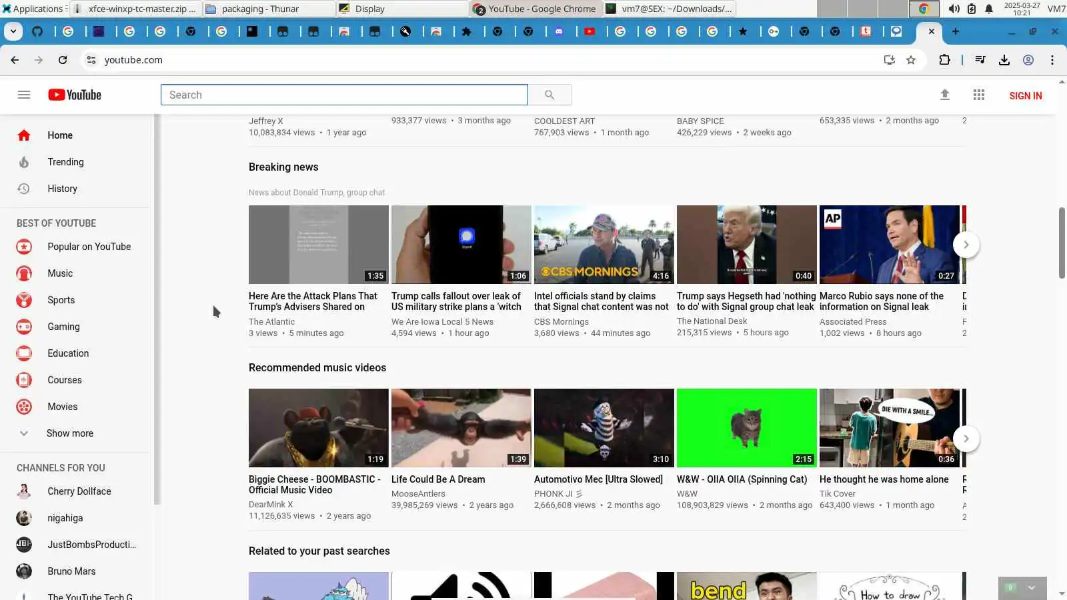Open the notifications bell in the panel

(989, 9)
